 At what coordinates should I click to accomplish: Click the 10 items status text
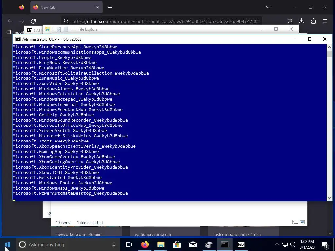coord(63,222)
